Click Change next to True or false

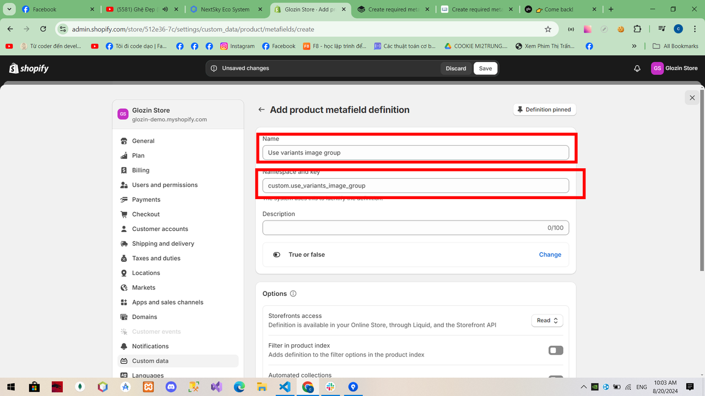pyautogui.click(x=550, y=255)
